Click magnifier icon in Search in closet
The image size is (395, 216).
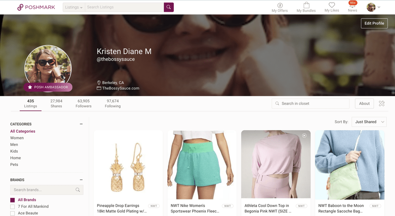(277, 103)
